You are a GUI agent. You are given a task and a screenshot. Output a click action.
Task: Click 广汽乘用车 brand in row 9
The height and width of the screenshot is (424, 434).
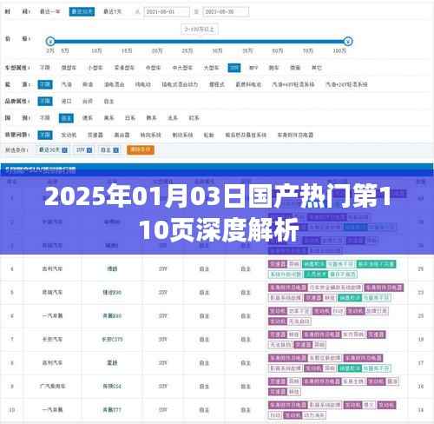click(52, 386)
